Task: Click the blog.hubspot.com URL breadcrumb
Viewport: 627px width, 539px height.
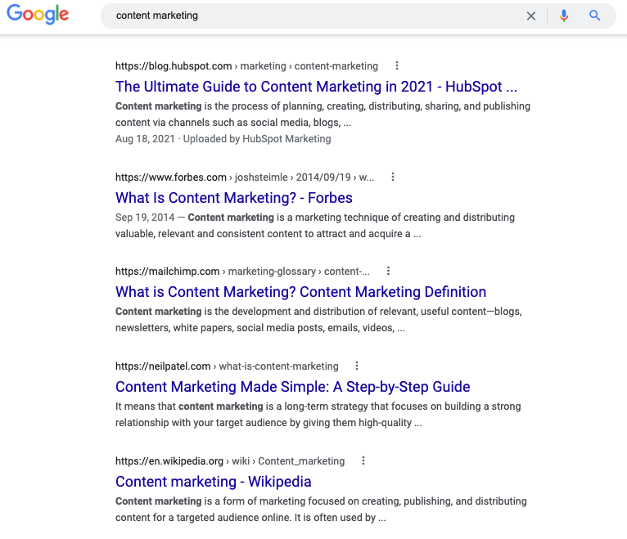Action: pos(246,66)
